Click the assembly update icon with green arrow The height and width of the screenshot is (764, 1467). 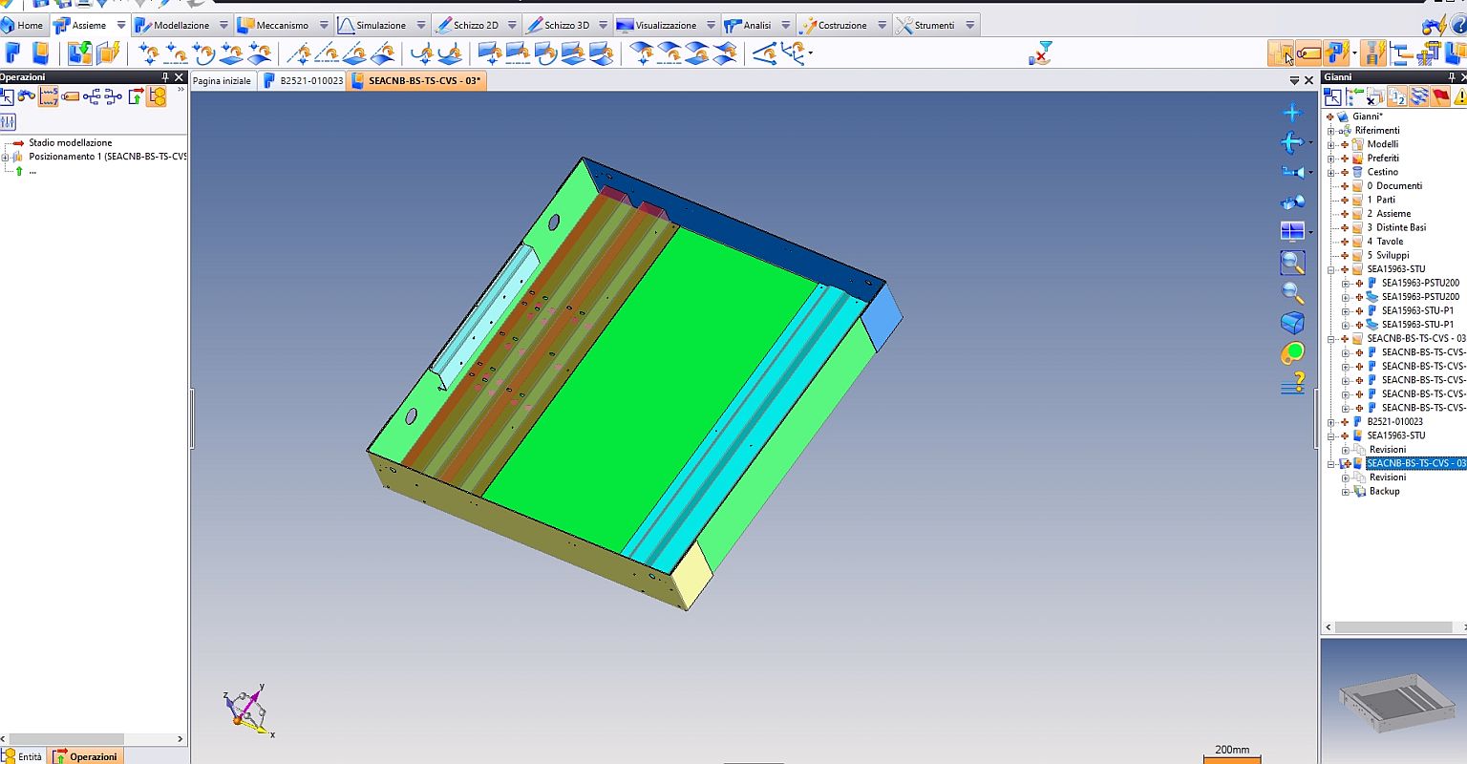tap(79, 53)
